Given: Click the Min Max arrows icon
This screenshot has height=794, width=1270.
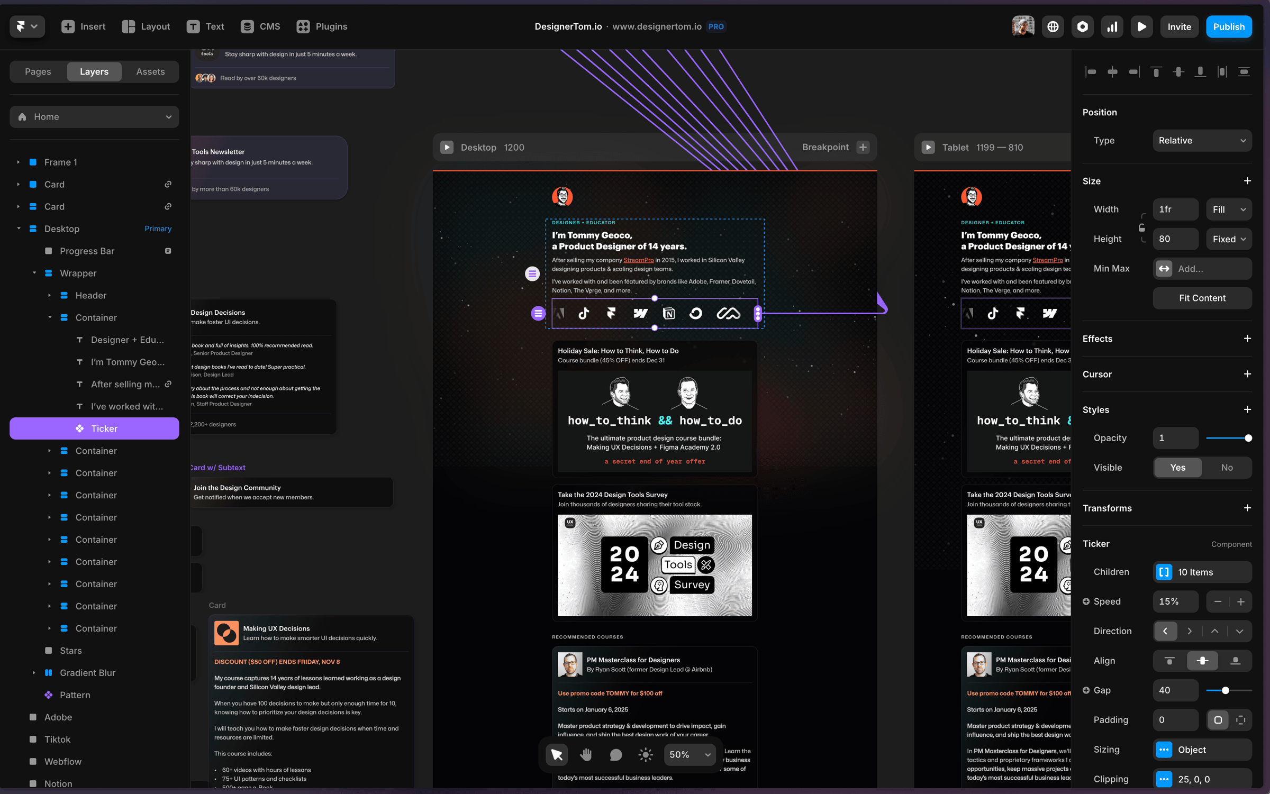Looking at the screenshot, I should pyautogui.click(x=1164, y=268).
